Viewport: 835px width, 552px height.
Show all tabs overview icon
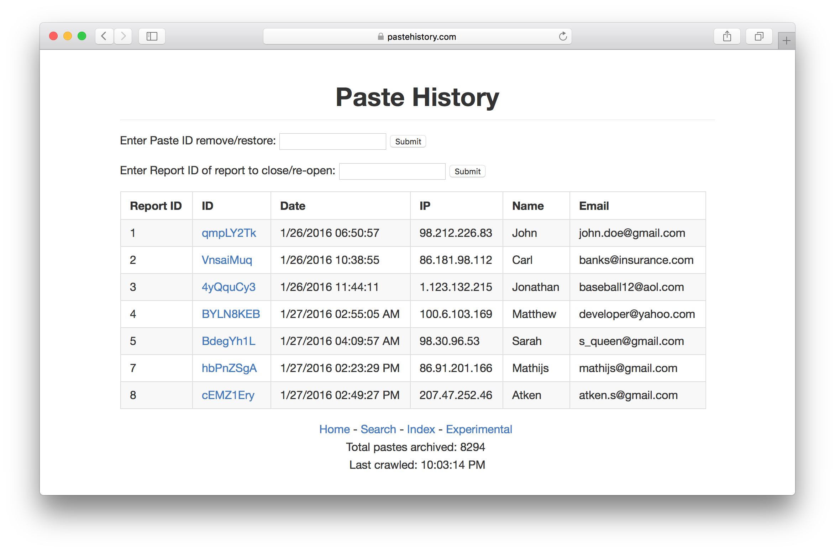759,36
